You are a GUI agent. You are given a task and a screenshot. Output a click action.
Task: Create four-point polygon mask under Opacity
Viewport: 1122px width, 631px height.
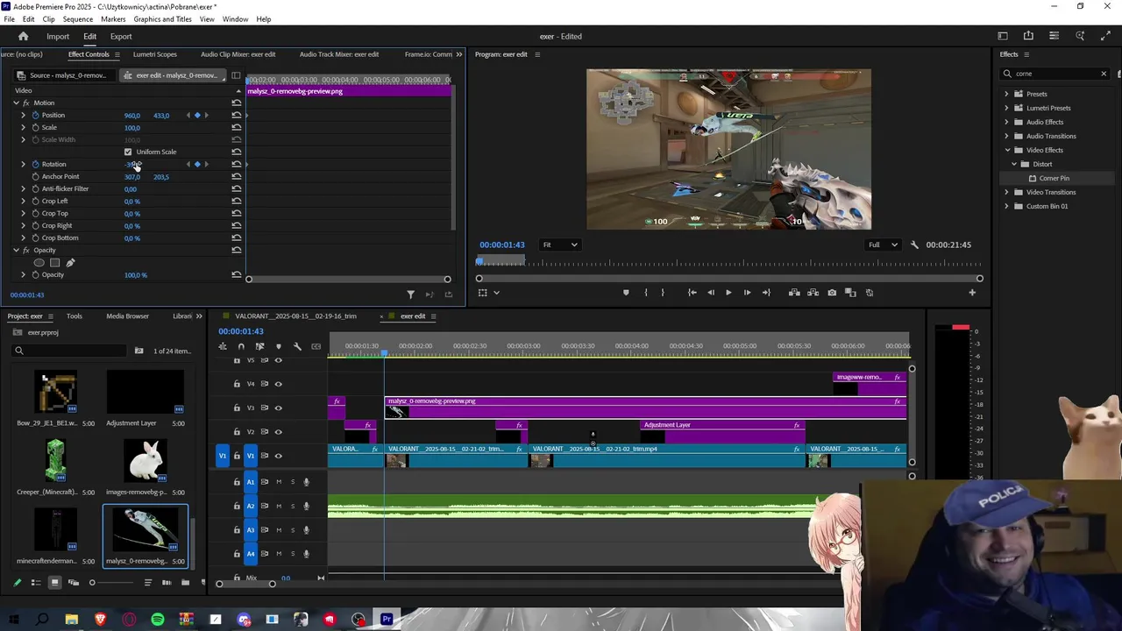tap(54, 262)
